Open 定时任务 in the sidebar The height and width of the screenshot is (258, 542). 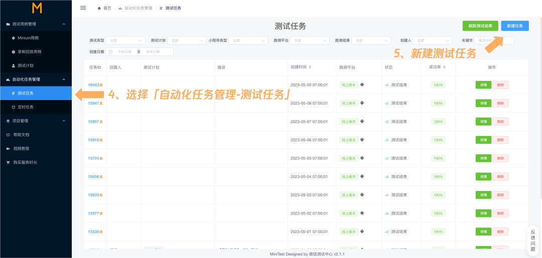tap(36, 107)
